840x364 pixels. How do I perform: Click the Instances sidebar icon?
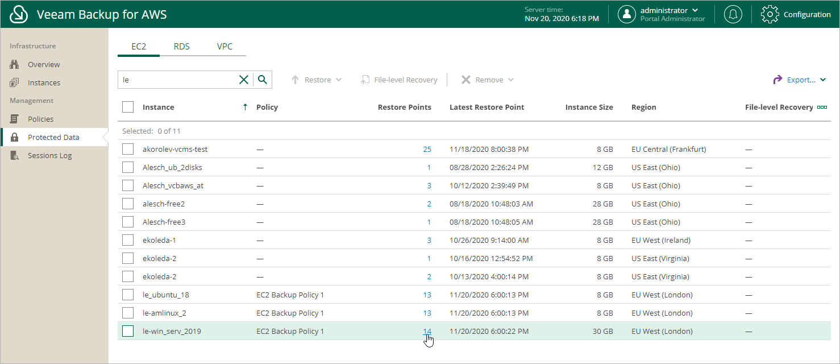(x=15, y=82)
